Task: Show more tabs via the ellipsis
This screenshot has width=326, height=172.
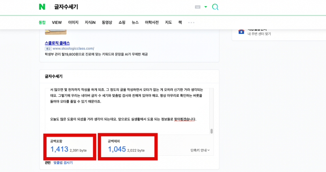Action: click(x=191, y=22)
